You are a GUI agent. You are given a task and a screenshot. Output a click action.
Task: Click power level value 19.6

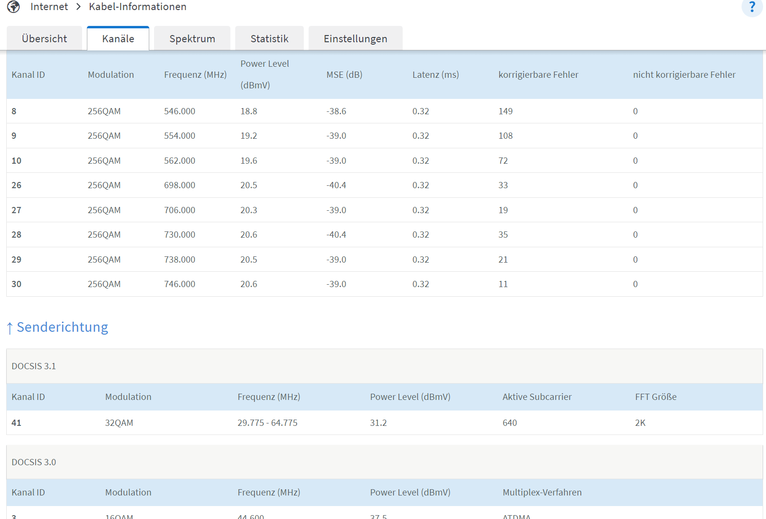(x=249, y=160)
